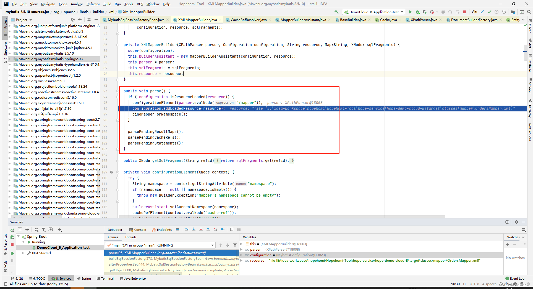
Task: Show Git history clock icon
Action: pyautogui.click(x=497, y=12)
